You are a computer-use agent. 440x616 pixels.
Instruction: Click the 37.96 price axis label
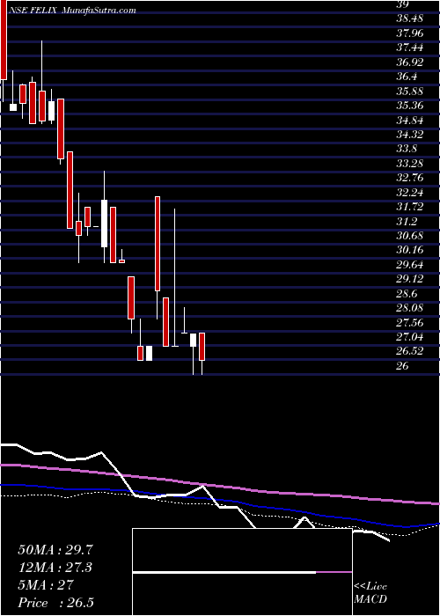pos(410,33)
